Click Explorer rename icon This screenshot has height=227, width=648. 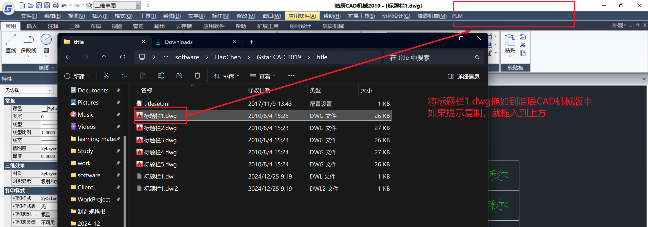click(x=161, y=76)
